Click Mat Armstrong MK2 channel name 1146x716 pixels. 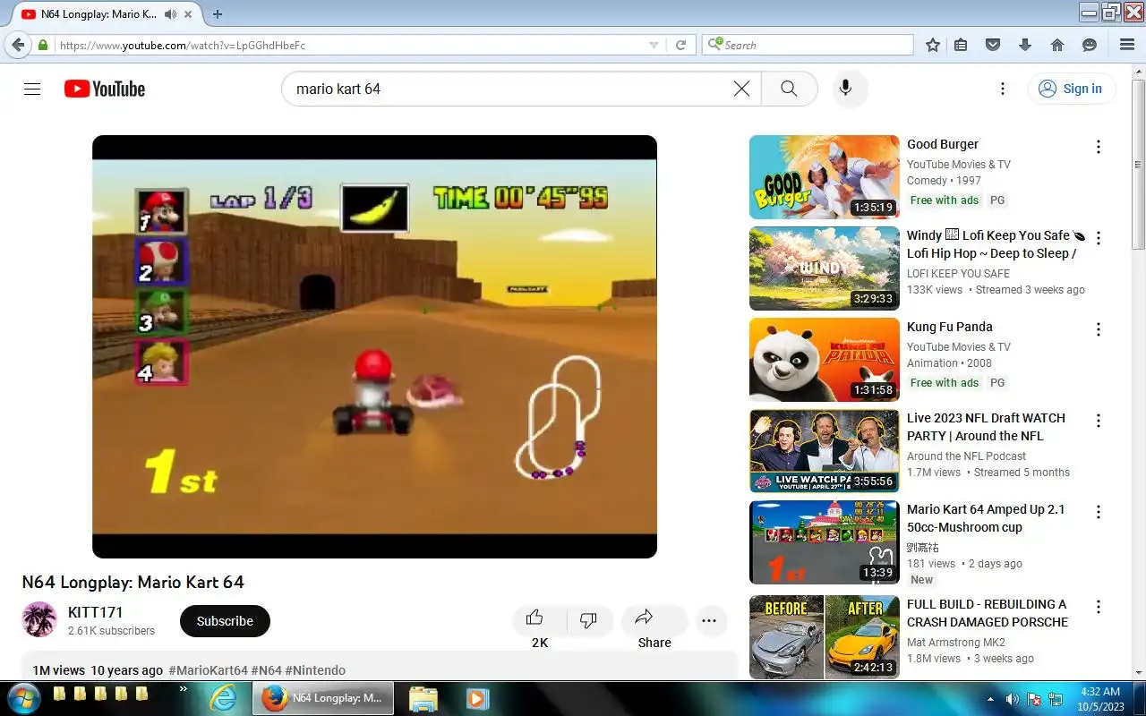tap(956, 642)
